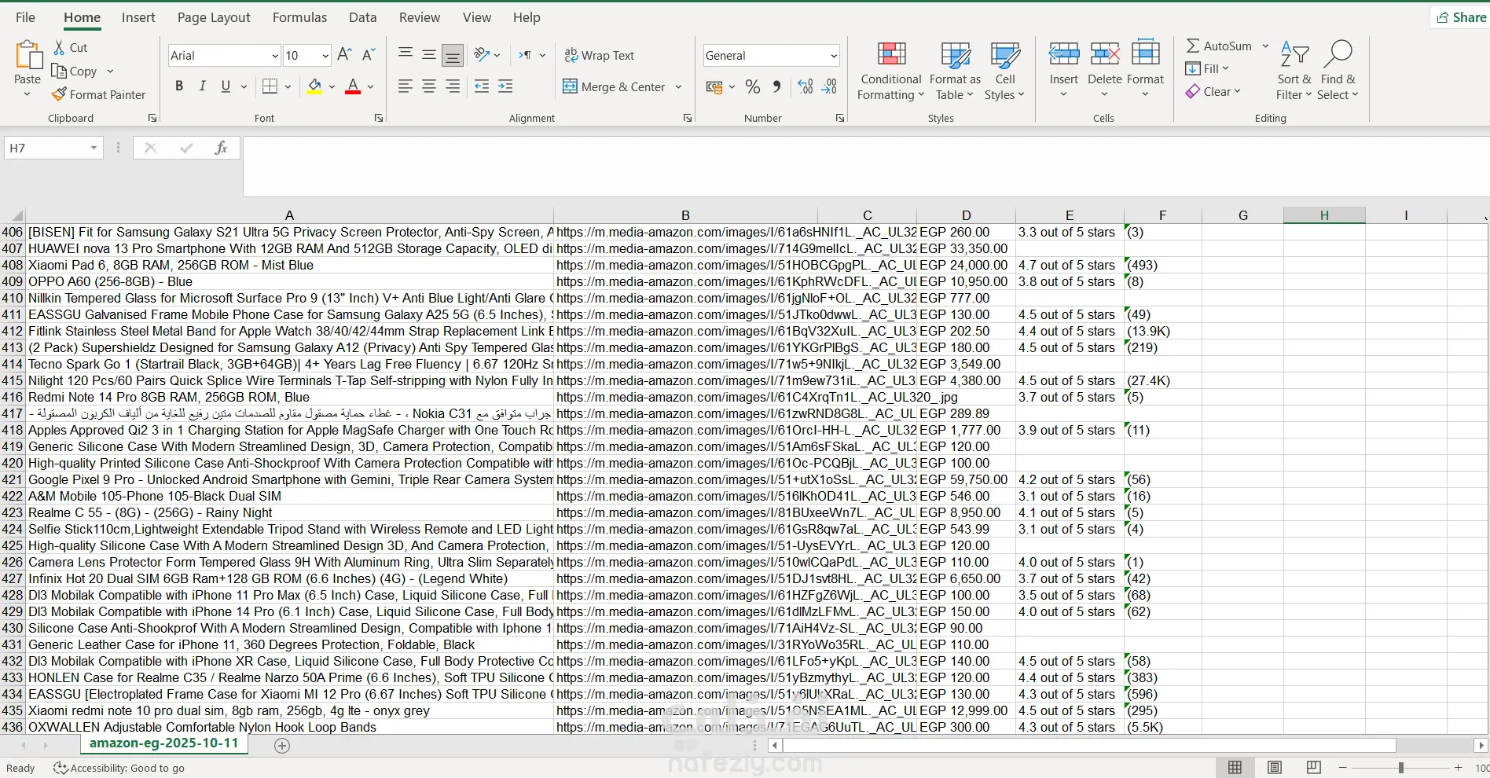
Task: Click the Top Align icon
Action: pyautogui.click(x=406, y=54)
